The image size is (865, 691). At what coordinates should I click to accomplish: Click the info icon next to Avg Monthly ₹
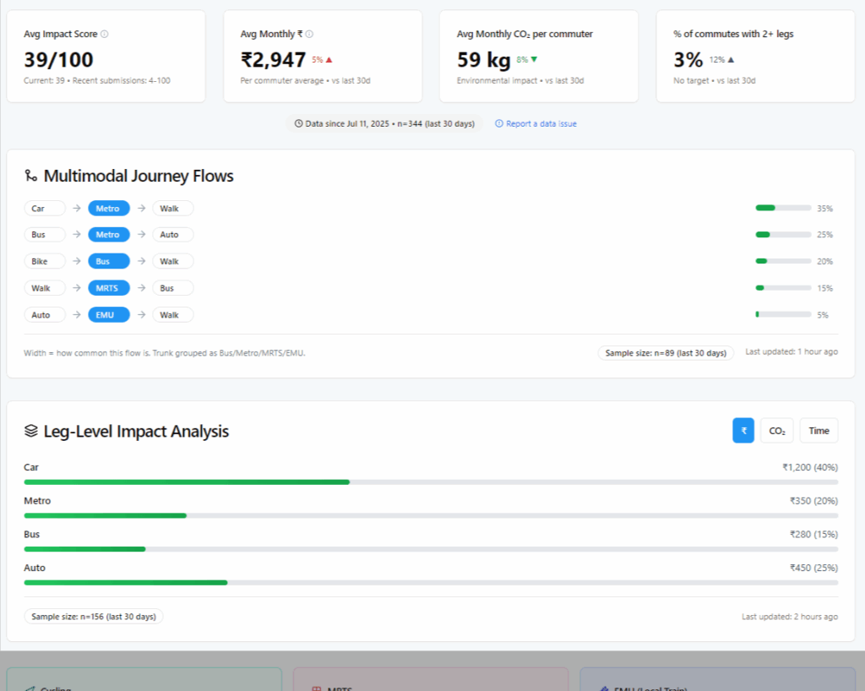(309, 35)
